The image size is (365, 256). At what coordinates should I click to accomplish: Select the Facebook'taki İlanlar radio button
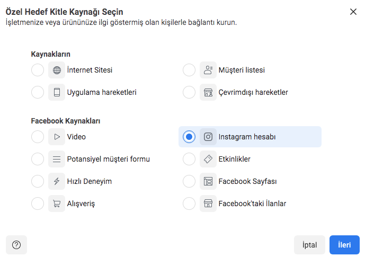pyautogui.click(x=189, y=204)
